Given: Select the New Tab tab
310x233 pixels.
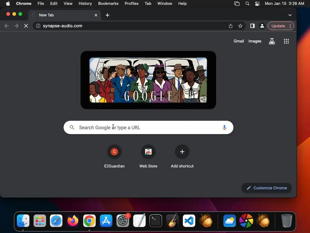Looking at the screenshot, I should [x=64, y=15].
